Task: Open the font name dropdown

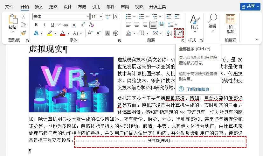Action: click(87, 17)
